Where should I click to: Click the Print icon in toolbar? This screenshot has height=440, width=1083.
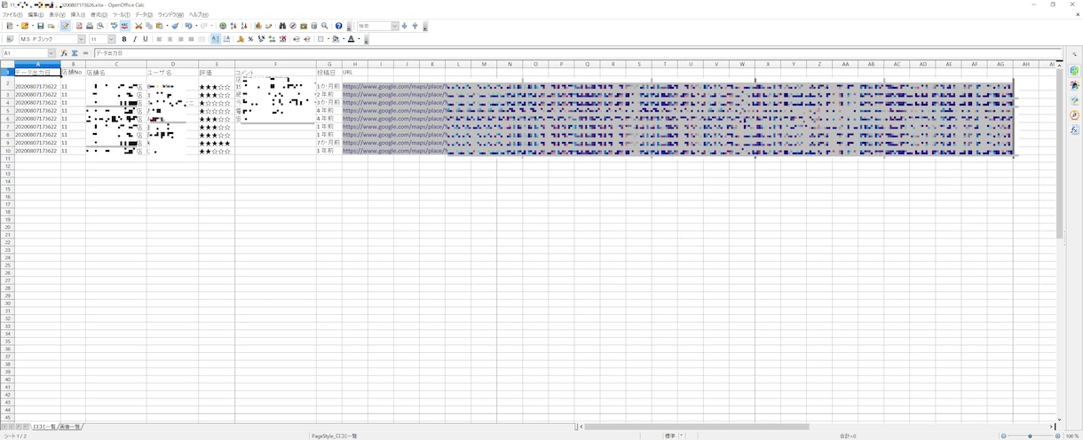90,26
